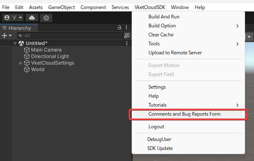Open the Help menu in menu bar
The height and width of the screenshot is (161, 254).
[x=200, y=7]
